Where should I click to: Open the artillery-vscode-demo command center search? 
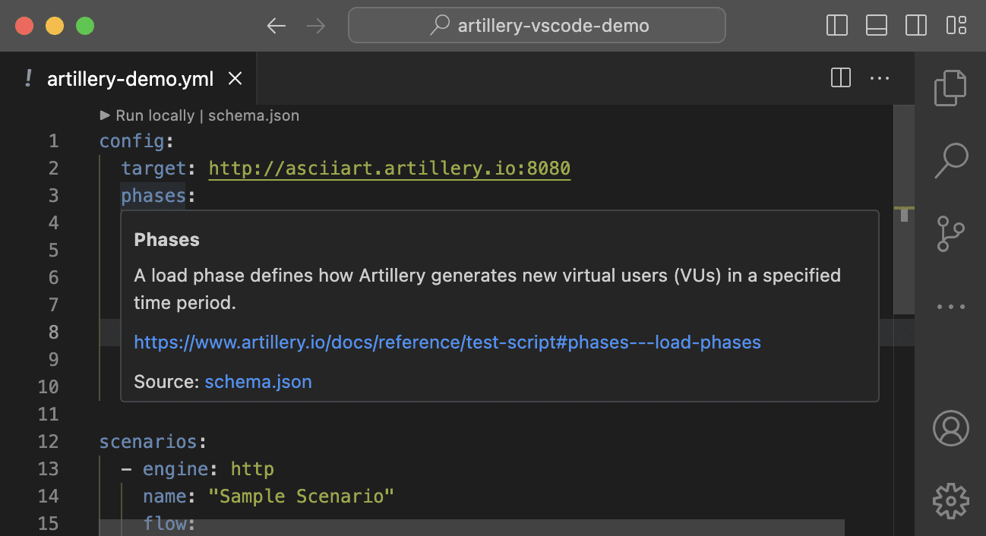pyautogui.click(x=537, y=26)
